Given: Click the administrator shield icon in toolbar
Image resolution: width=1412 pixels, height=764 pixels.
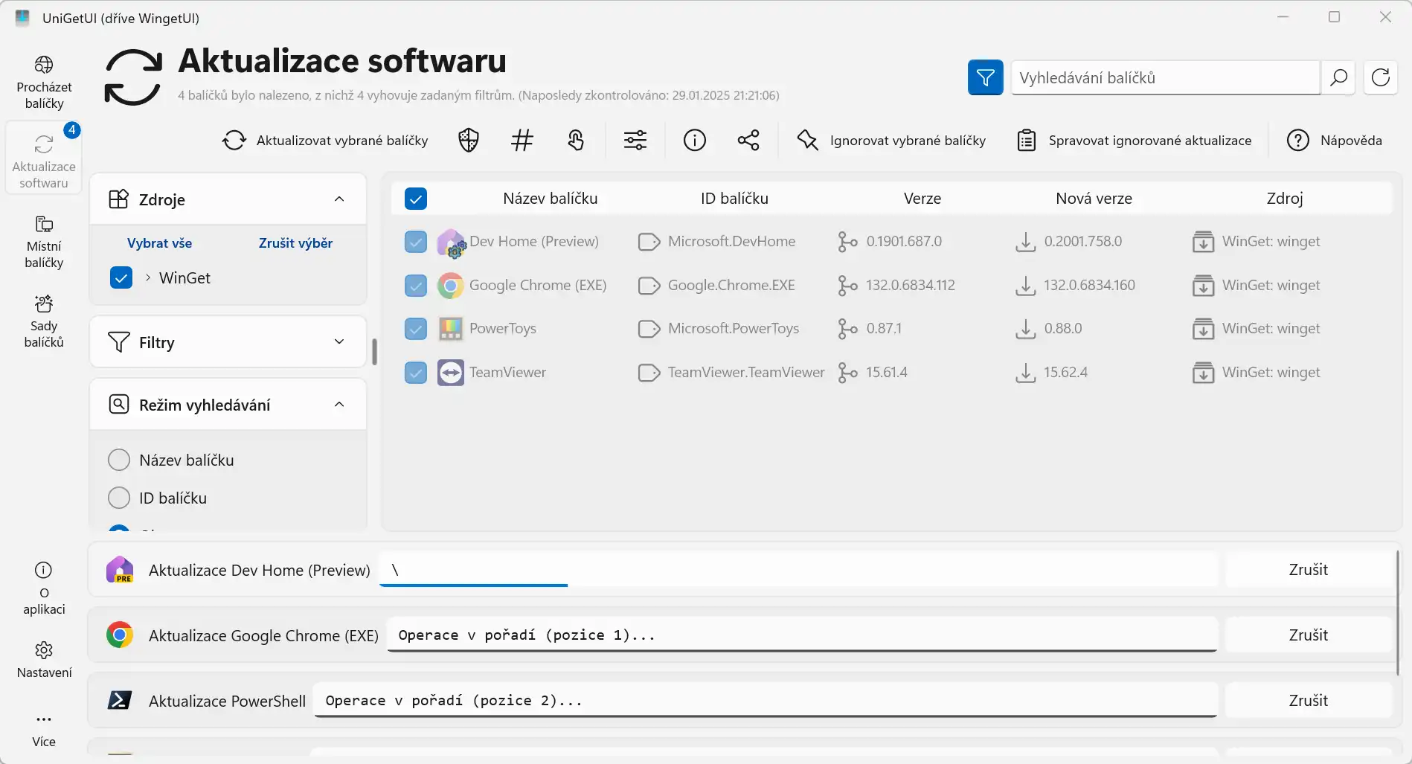Looking at the screenshot, I should (468, 140).
